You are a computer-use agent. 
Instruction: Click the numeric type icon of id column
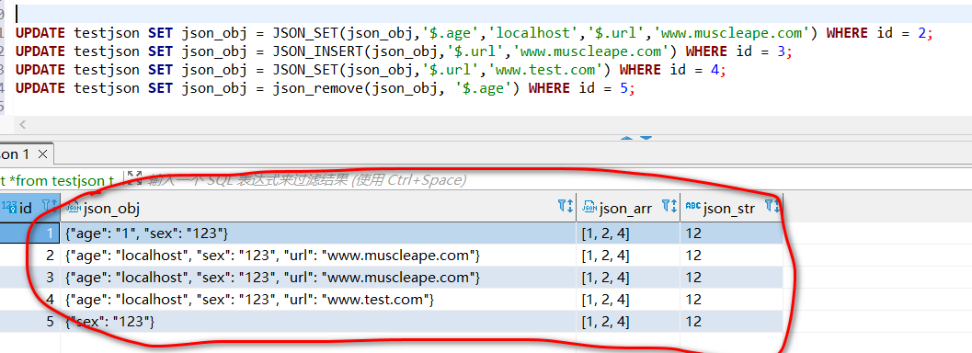tap(8, 206)
